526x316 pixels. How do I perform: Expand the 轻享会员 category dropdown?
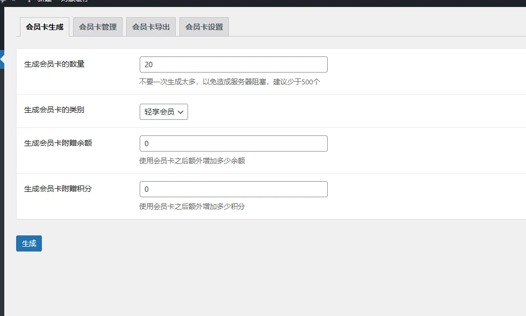pos(164,112)
